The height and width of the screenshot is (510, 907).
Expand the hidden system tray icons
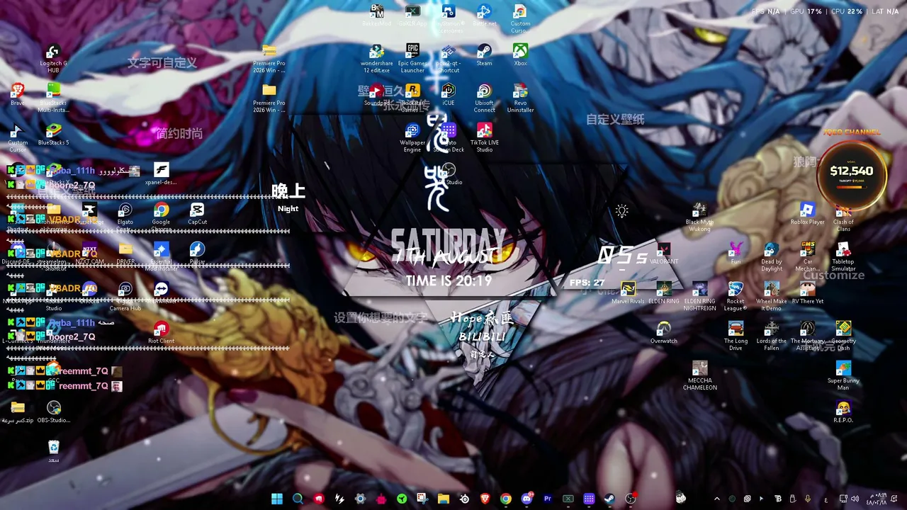point(716,499)
